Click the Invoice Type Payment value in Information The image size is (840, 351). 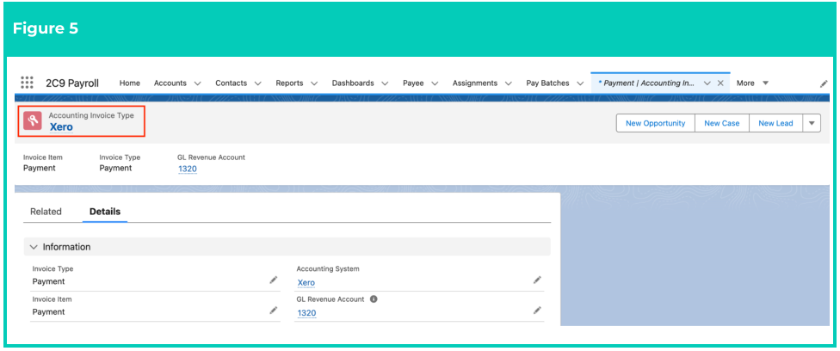pyautogui.click(x=48, y=281)
